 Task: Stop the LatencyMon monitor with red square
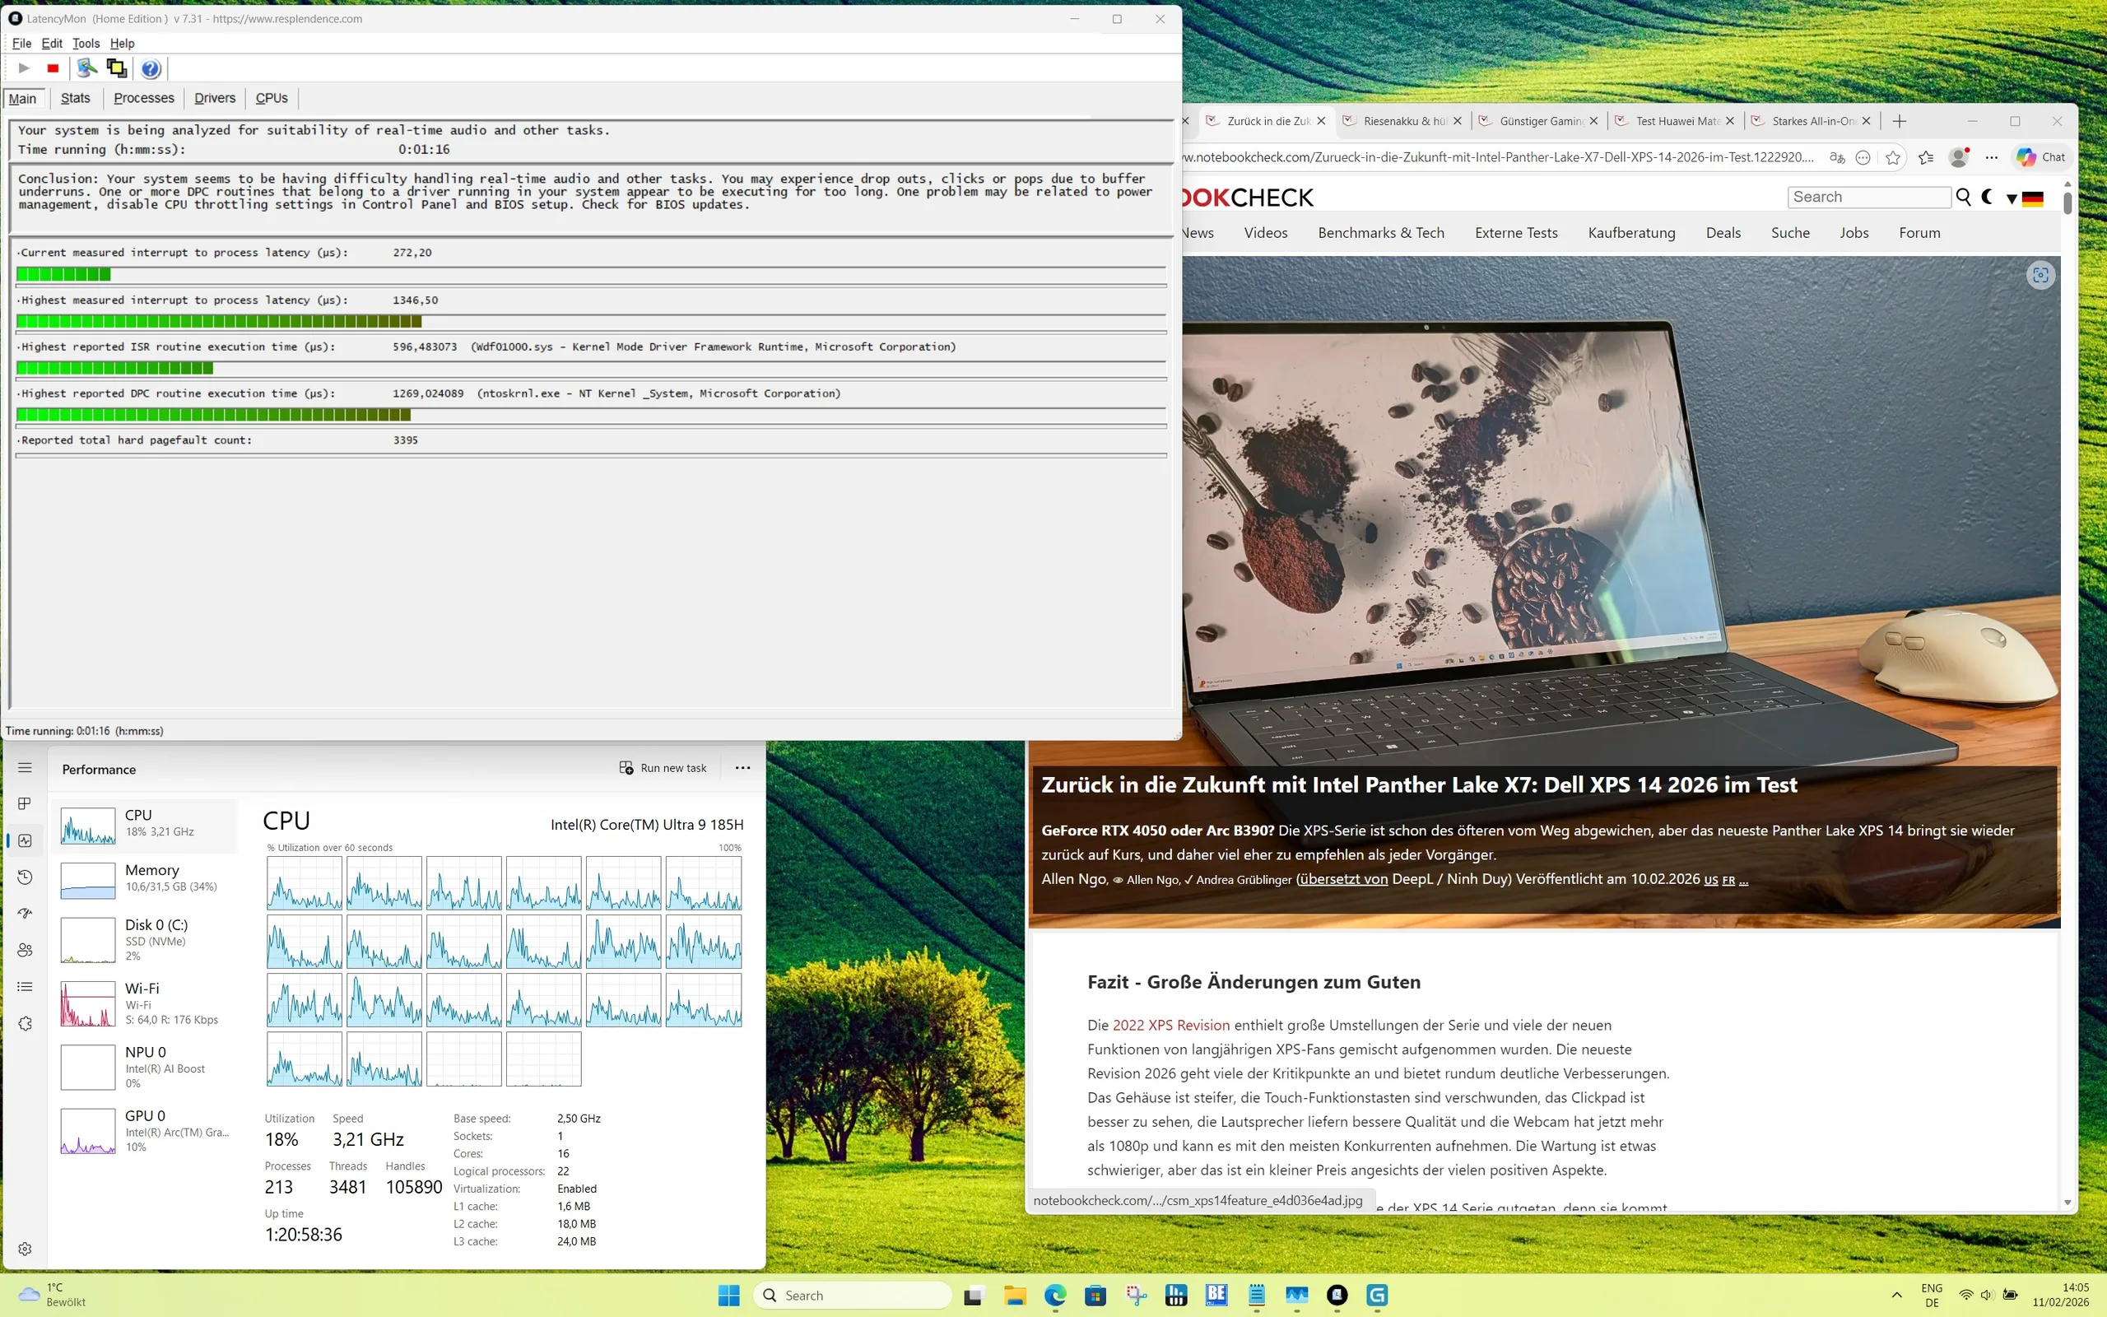pyautogui.click(x=53, y=68)
